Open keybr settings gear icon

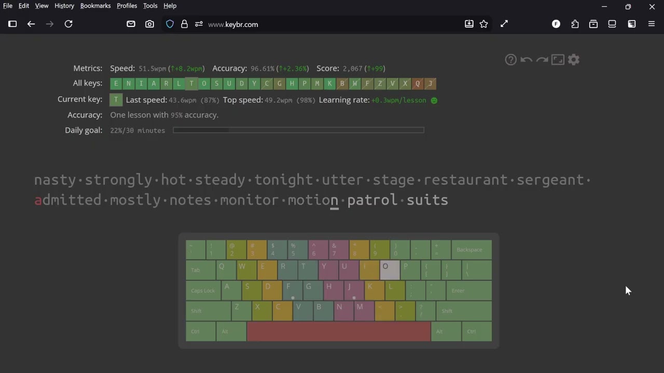pyautogui.click(x=574, y=60)
